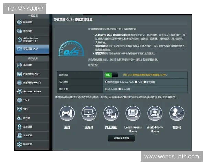Open the 访客网络 guest network page

point(33,31)
